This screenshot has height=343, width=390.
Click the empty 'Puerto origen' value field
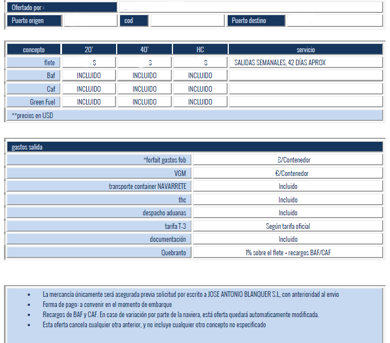[91, 21]
